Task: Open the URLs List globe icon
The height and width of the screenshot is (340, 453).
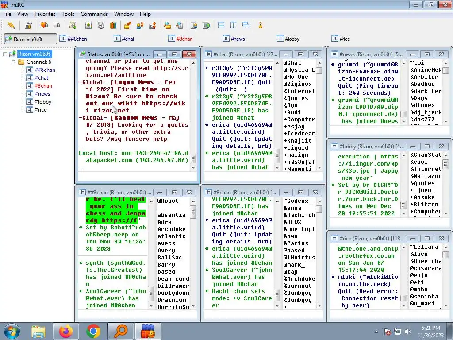Action: click(206, 25)
